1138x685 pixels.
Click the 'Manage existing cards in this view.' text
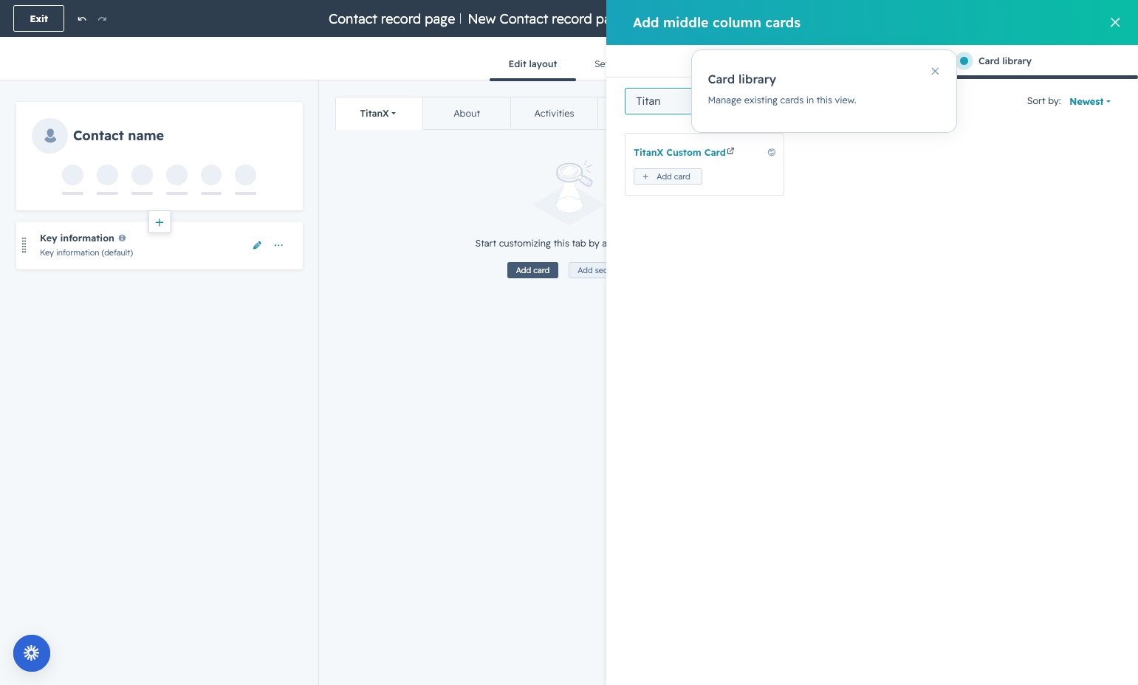click(782, 100)
